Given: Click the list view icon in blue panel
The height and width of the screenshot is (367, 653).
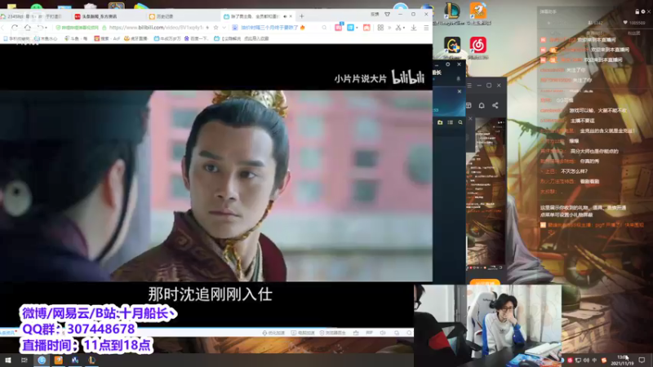Looking at the screenshot, I should coord(451,122).
